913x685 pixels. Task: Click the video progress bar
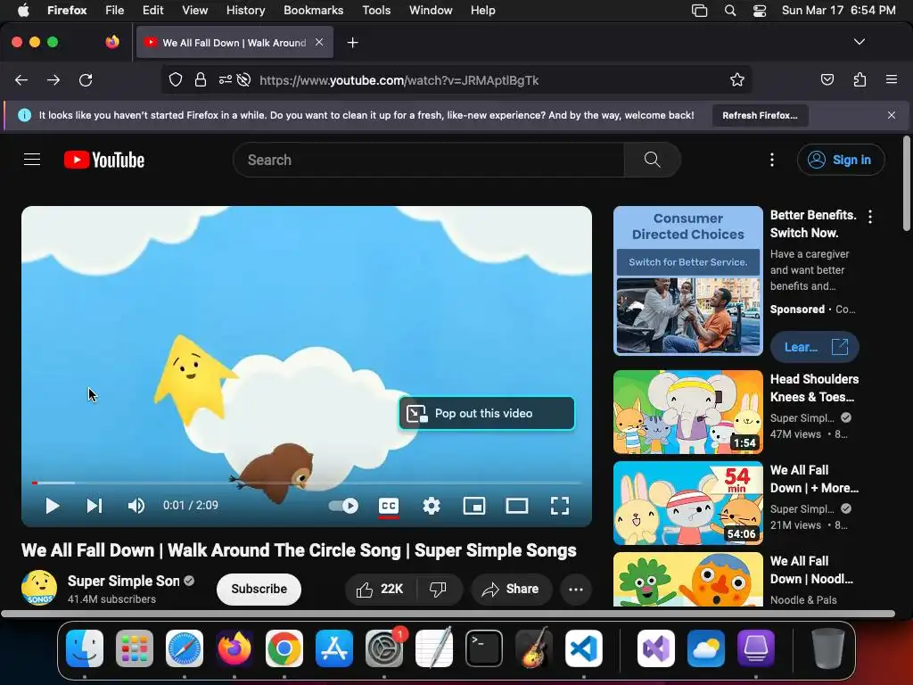(307, 483)
